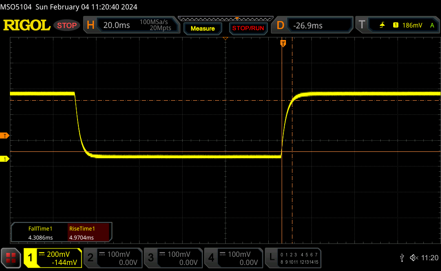Click the USB device status icon
The image size is (441, 271).
[x=402, y=258]
